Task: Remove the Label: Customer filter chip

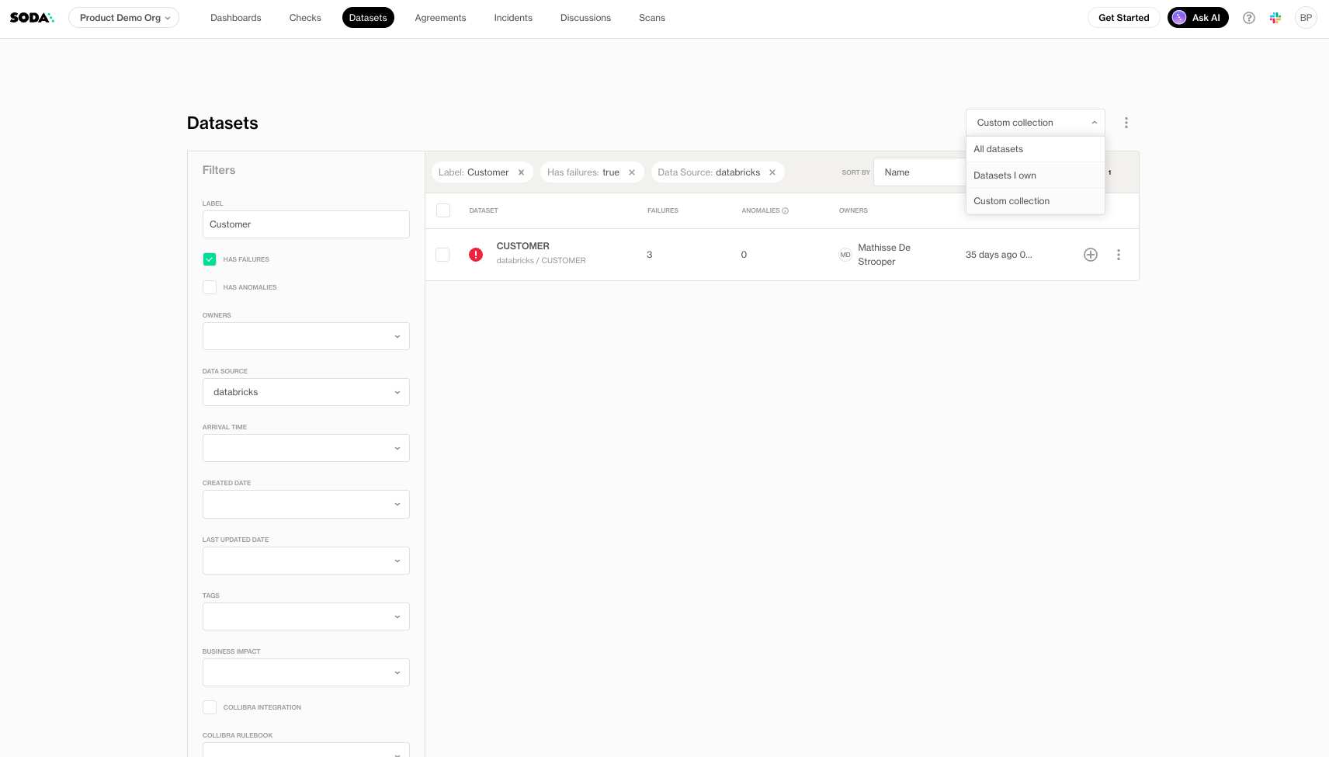Action: 521,172
